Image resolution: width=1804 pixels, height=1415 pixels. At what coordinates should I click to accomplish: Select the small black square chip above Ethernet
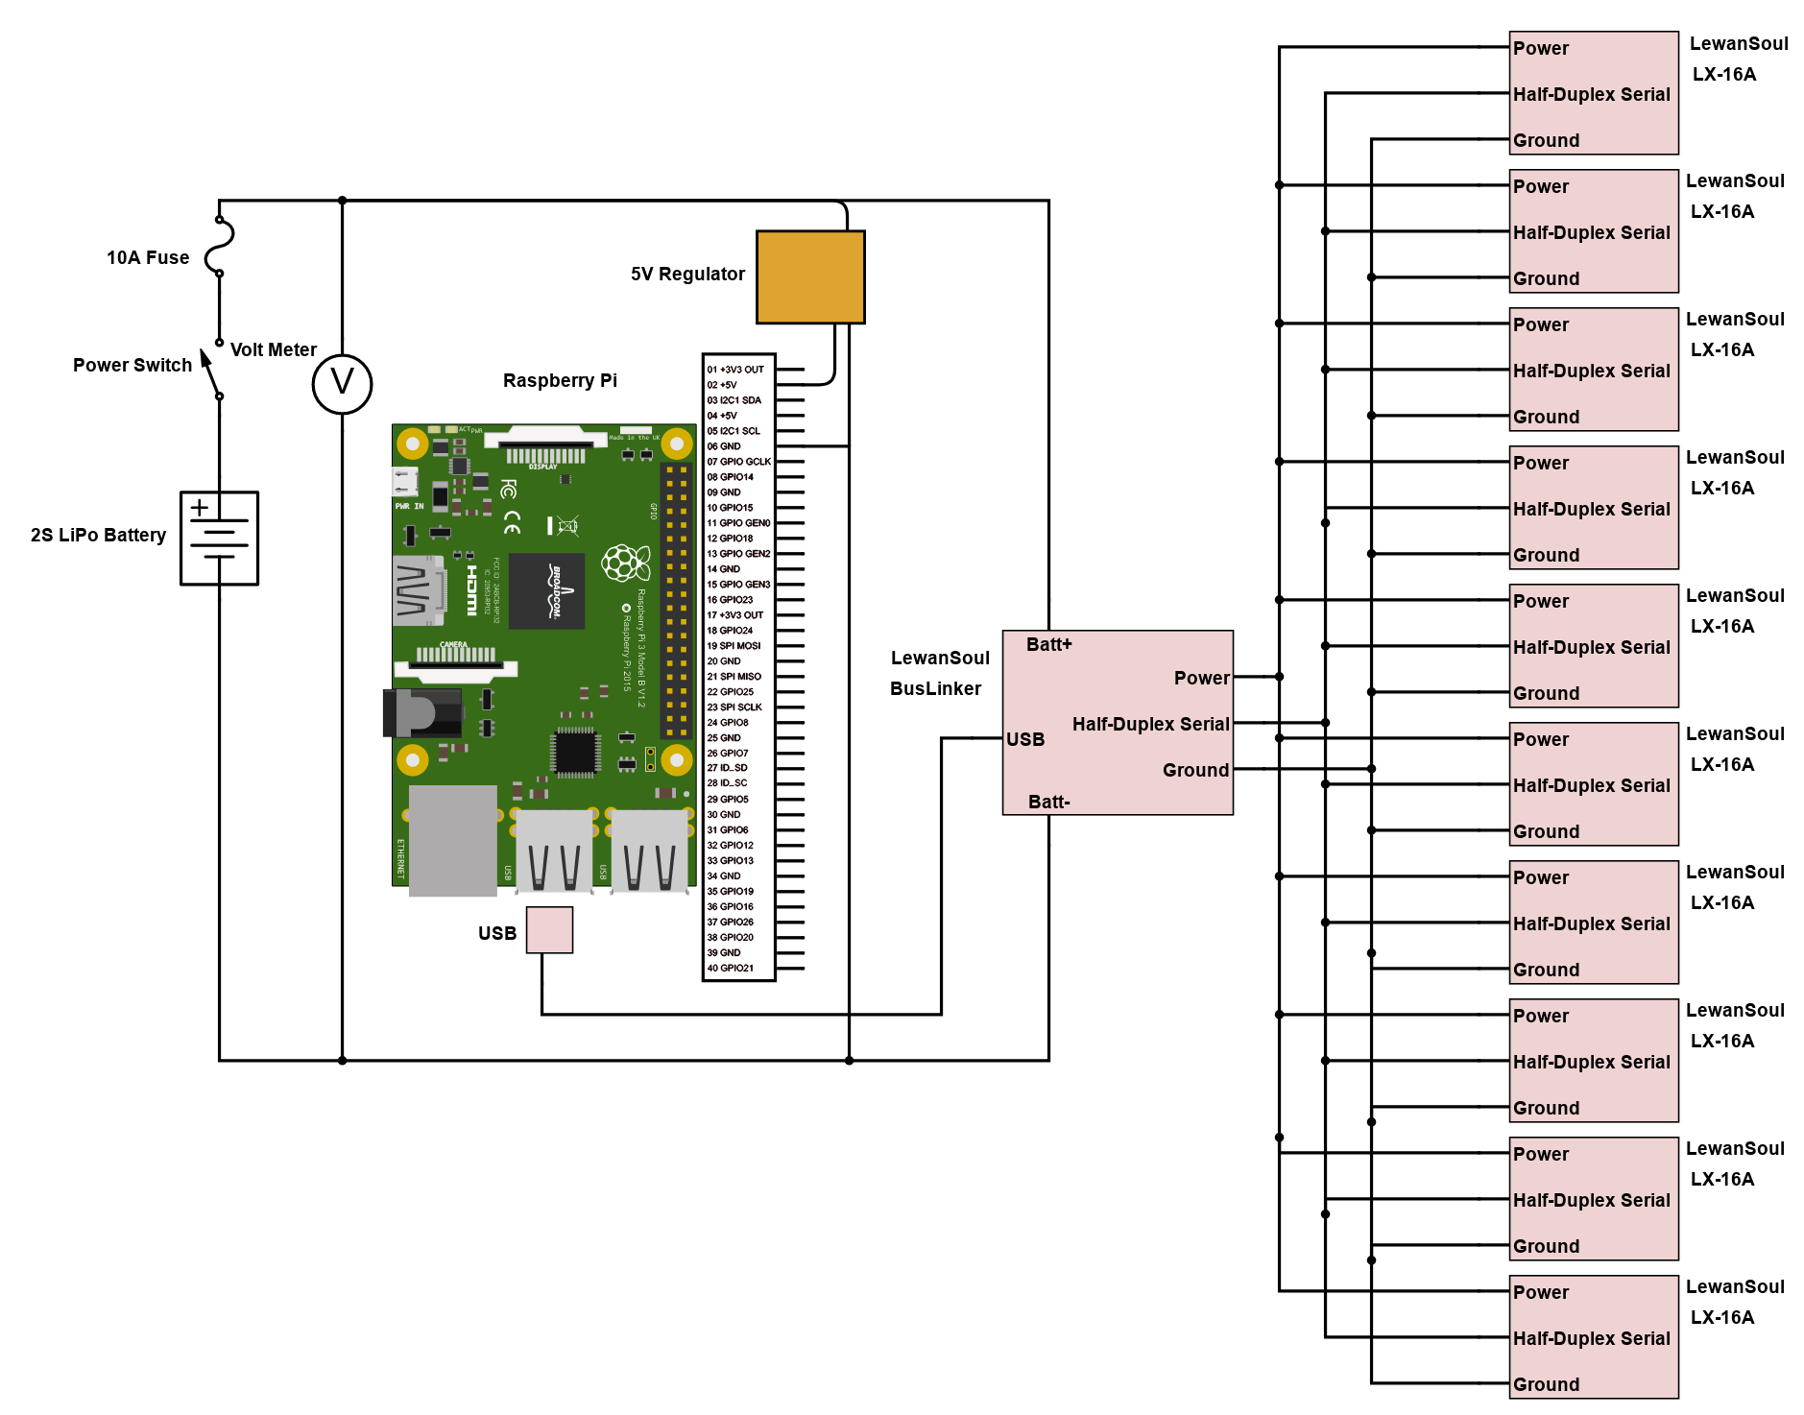pos(575,753)
